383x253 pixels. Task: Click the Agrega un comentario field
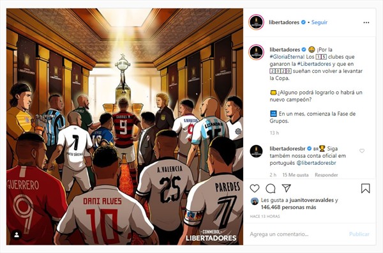297,234
